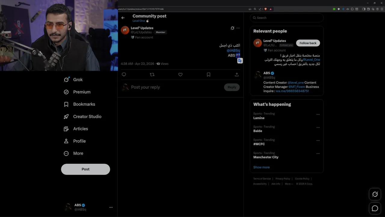Open Profile from the sidebar

point(75,141)
